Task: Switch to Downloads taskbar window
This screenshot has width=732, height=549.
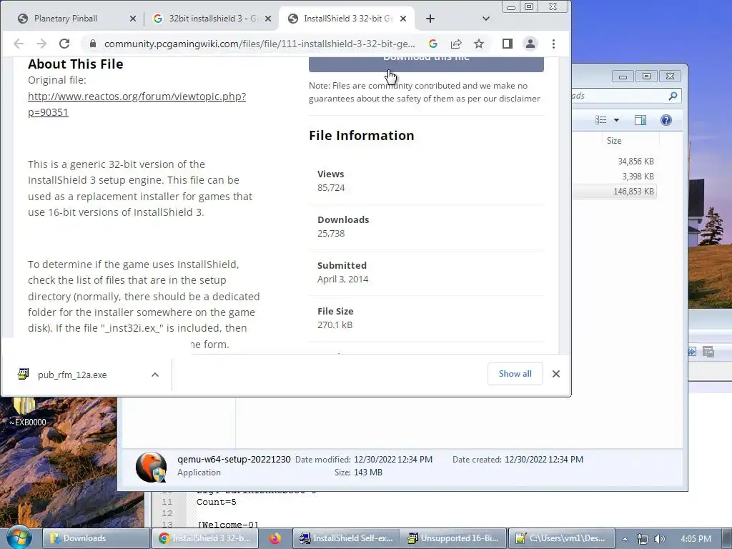Action: point(97,538)
